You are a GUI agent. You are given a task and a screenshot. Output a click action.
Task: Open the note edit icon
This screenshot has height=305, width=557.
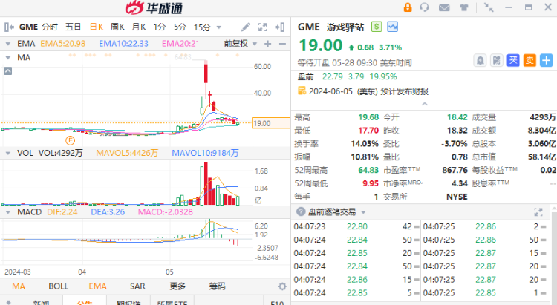[x=496, y=60]
